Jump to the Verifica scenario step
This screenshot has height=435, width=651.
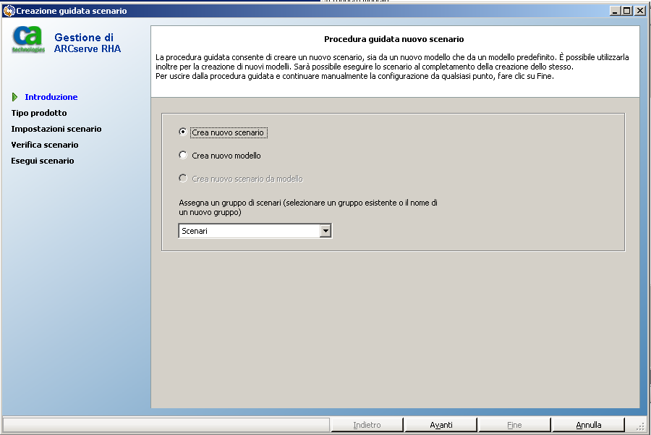pyautogui.click(x=45, y=145)
